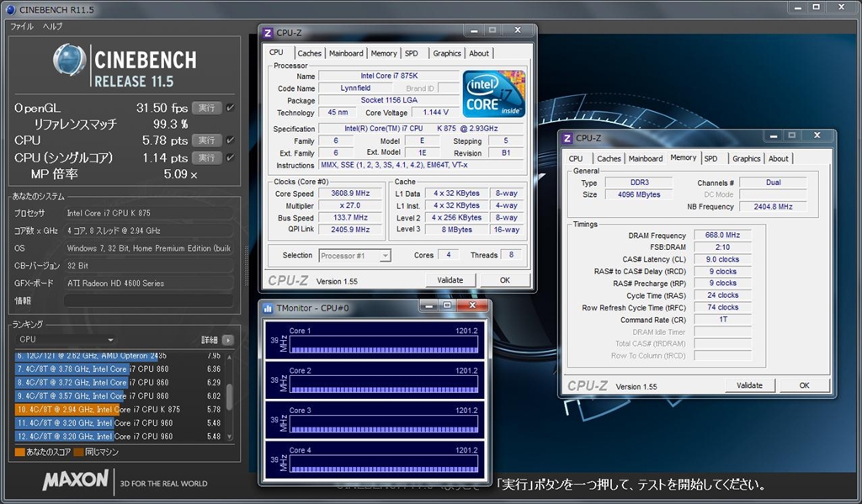Switch to Mainboard tab in the CPU-Z CPU window
Viewport: 862px width, 504px height.
click(x=346, y=53)
